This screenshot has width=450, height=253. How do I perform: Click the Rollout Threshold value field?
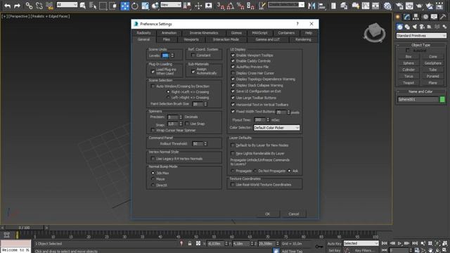(198, 143)
